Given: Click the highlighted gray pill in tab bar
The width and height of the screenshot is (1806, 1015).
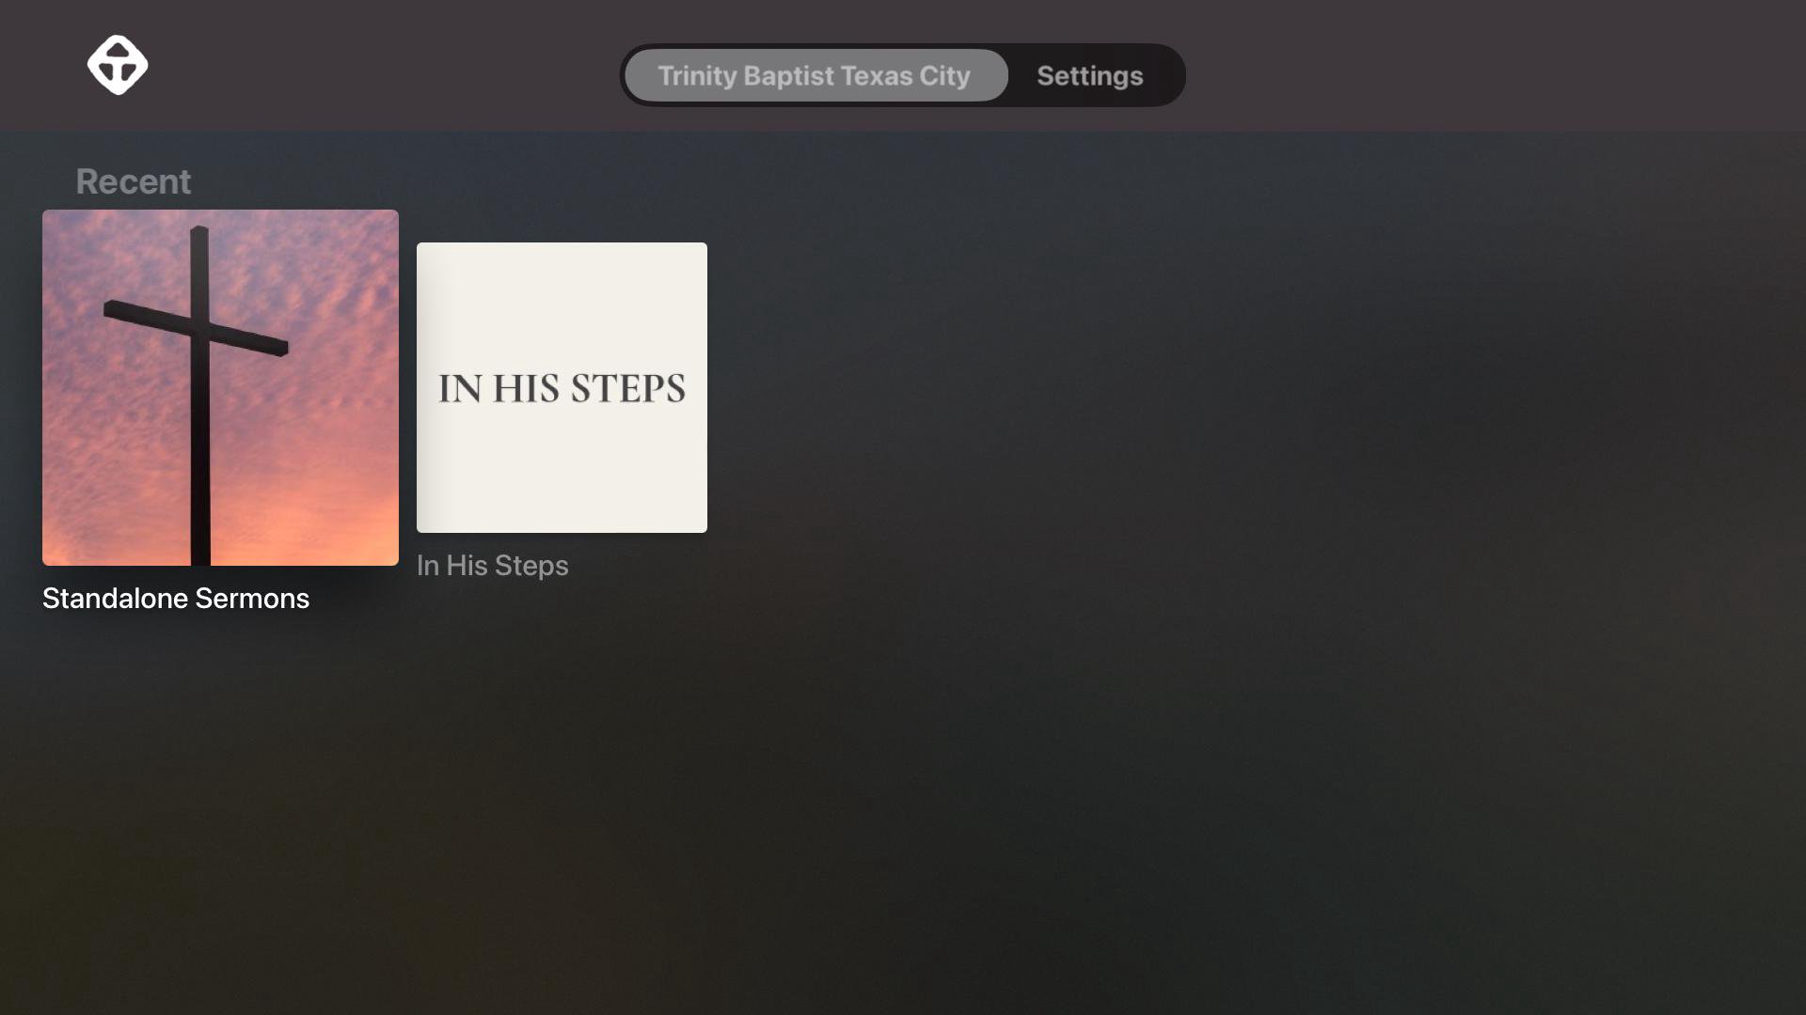Looking at the screenshot, I should pos(815,75).
